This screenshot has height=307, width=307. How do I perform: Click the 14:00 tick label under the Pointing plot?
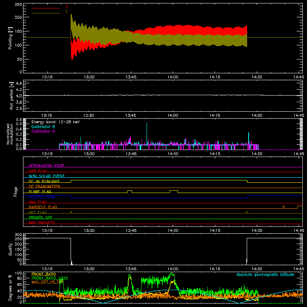[x=173, y=77]
